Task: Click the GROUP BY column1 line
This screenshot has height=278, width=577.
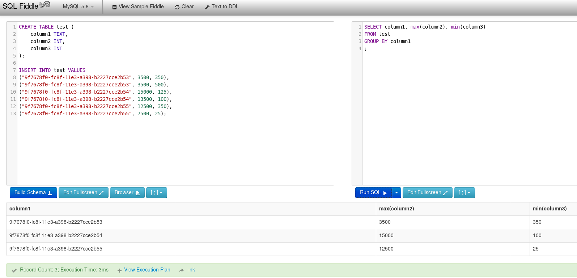Action: coord(387,41)
